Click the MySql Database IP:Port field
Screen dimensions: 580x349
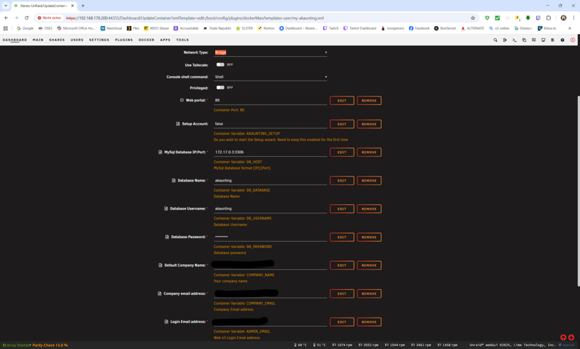pyautogui.click(x=270, y=152)
